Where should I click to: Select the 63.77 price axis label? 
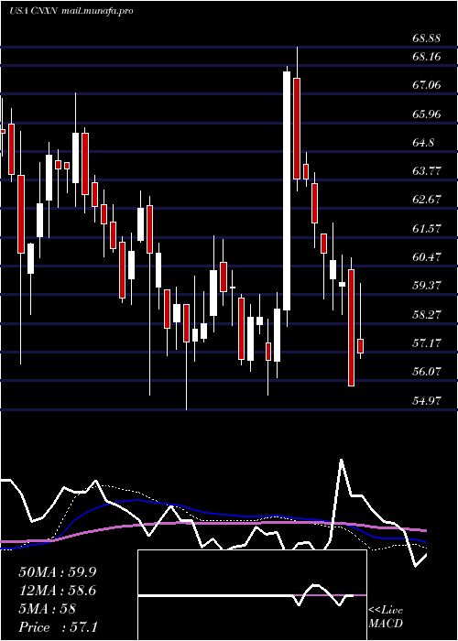[x=427, y=171]
